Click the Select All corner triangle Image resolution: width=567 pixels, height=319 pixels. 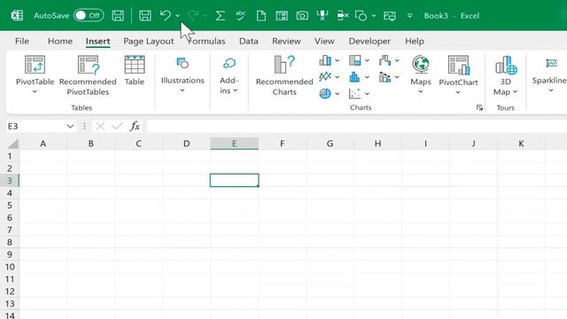tap(12, 144)
